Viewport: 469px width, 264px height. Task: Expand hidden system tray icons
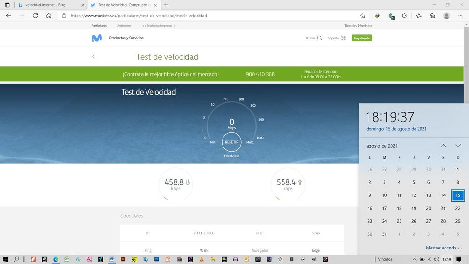[x=415, y=259]
